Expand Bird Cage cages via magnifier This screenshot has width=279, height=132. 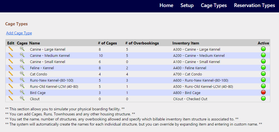click(x=22, y=92)
